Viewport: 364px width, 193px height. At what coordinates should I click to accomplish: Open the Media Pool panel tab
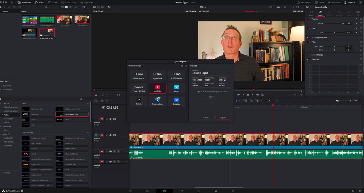tap(24, 2)
